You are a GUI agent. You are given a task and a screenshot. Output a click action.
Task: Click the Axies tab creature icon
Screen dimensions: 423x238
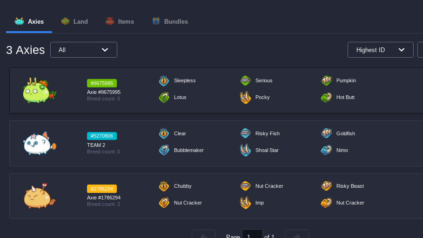[20, 21]
